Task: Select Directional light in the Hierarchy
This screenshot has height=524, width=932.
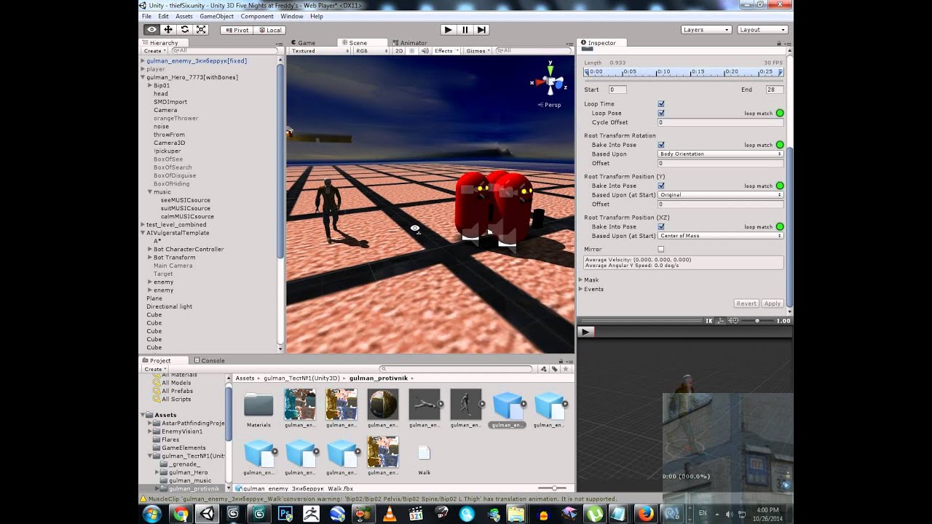Action: click(x=169, y=306)
